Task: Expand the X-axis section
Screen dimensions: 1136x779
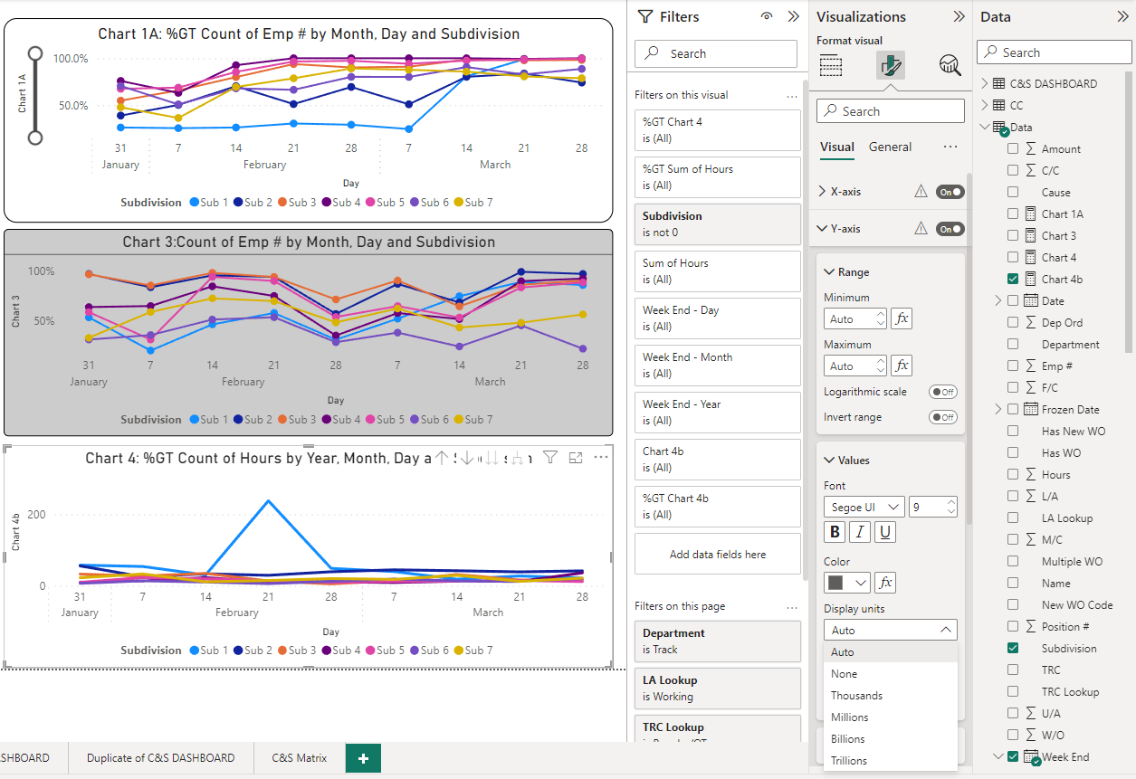Action: point(822,192)
